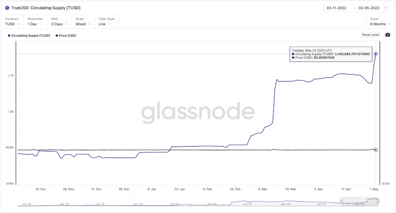Click the May 02 2023 supply data point
The width and height of the screenshot is (396, 213).
[x=376, y=54]
